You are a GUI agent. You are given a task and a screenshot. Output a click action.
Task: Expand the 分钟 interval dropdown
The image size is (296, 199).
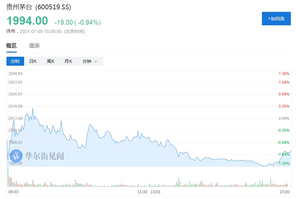point(89,61)
